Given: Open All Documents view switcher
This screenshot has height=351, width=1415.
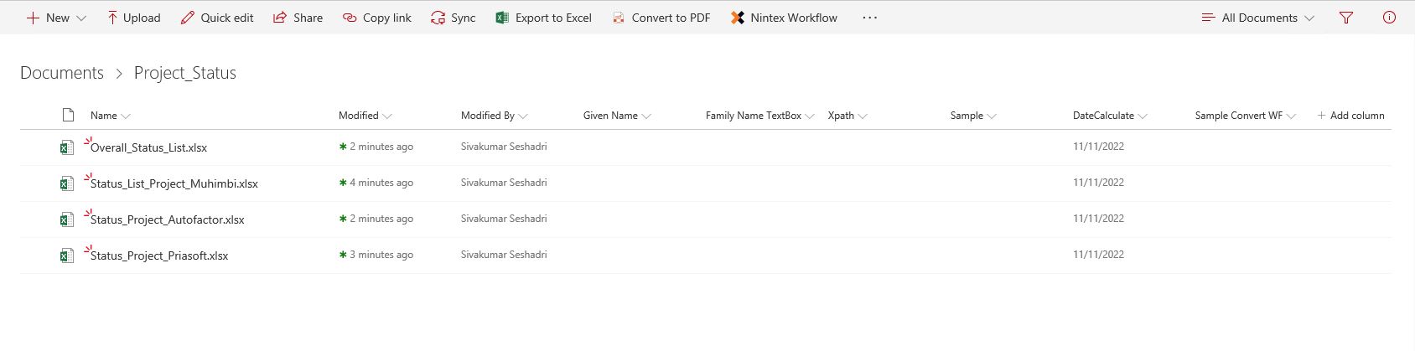Looking at the screenshot, I should 1258,18.
